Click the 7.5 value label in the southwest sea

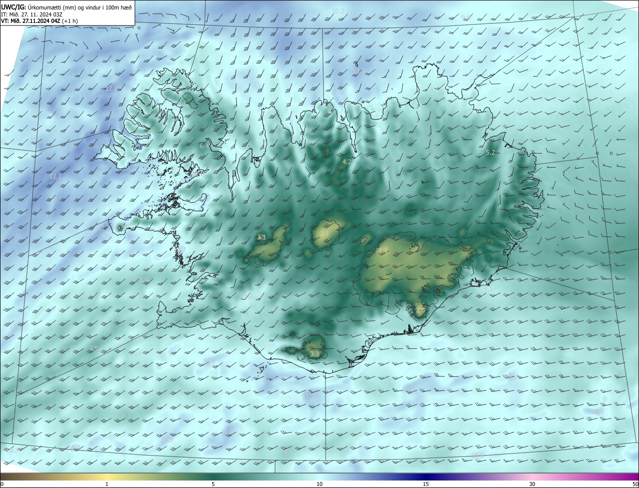[93, 348]
